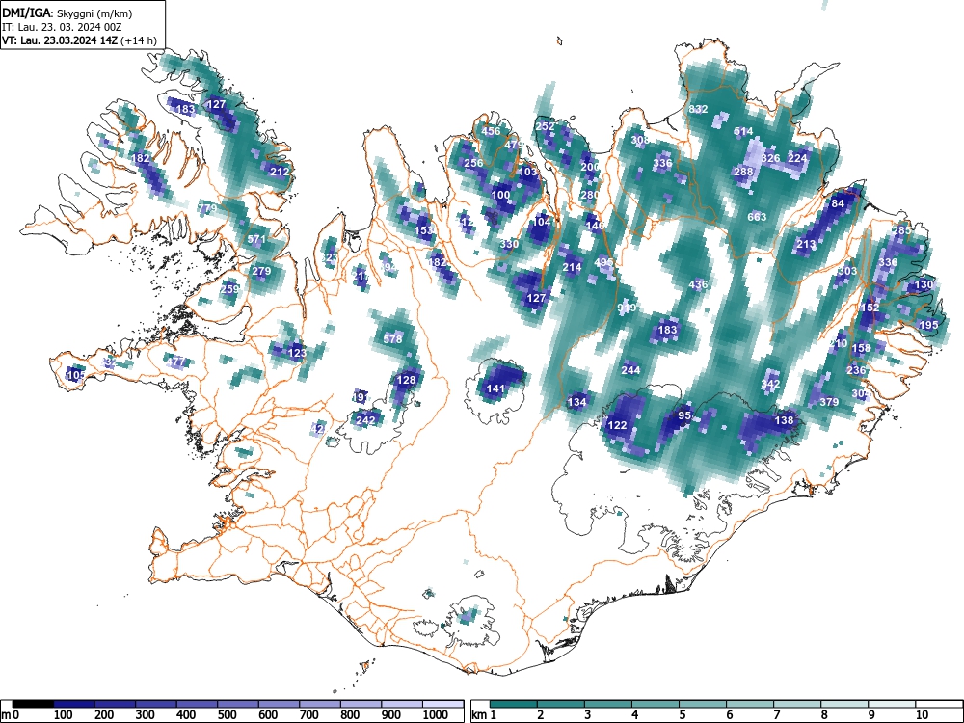Select the darkest teal swatch between 1 and 2 km
The width and height of the screenshot is (964, 723).
(514, 704)
